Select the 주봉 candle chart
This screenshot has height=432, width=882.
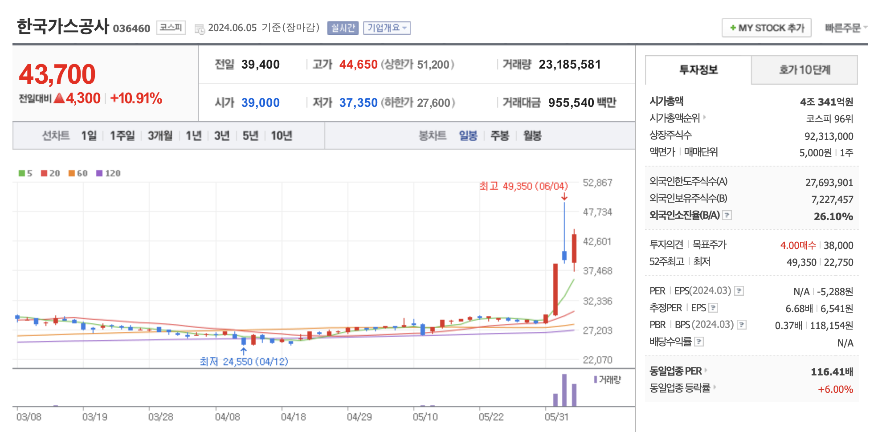tap(500, 135)
